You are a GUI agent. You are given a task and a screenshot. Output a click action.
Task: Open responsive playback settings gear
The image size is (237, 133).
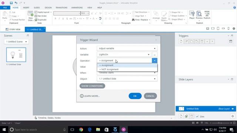pyautogui.click(x=234, y=28)
